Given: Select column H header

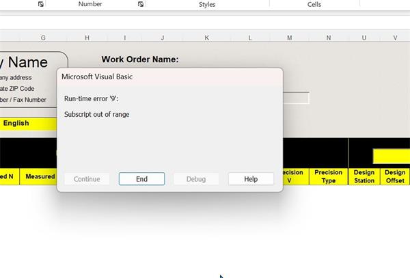Looking at the screenshot, I should (87, 38).
